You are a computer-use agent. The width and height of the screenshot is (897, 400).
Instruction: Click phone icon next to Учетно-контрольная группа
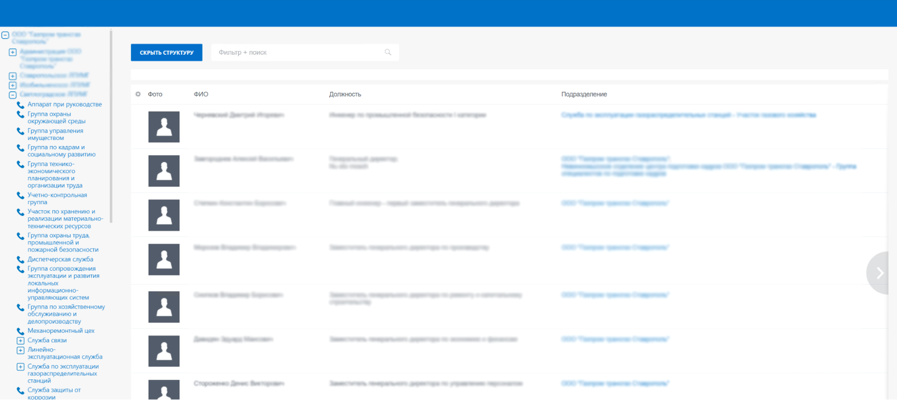pyautogui.click(x=20, y=196)
